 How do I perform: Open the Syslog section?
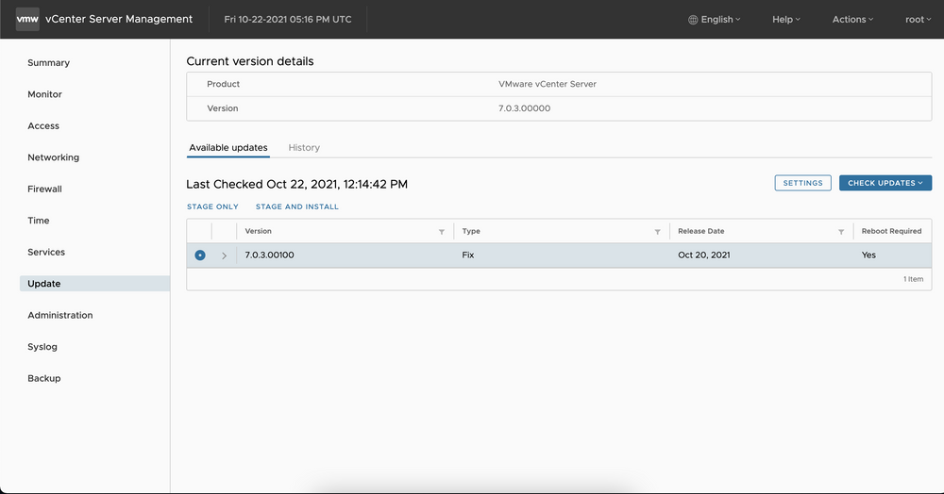[x=42, y=347]
